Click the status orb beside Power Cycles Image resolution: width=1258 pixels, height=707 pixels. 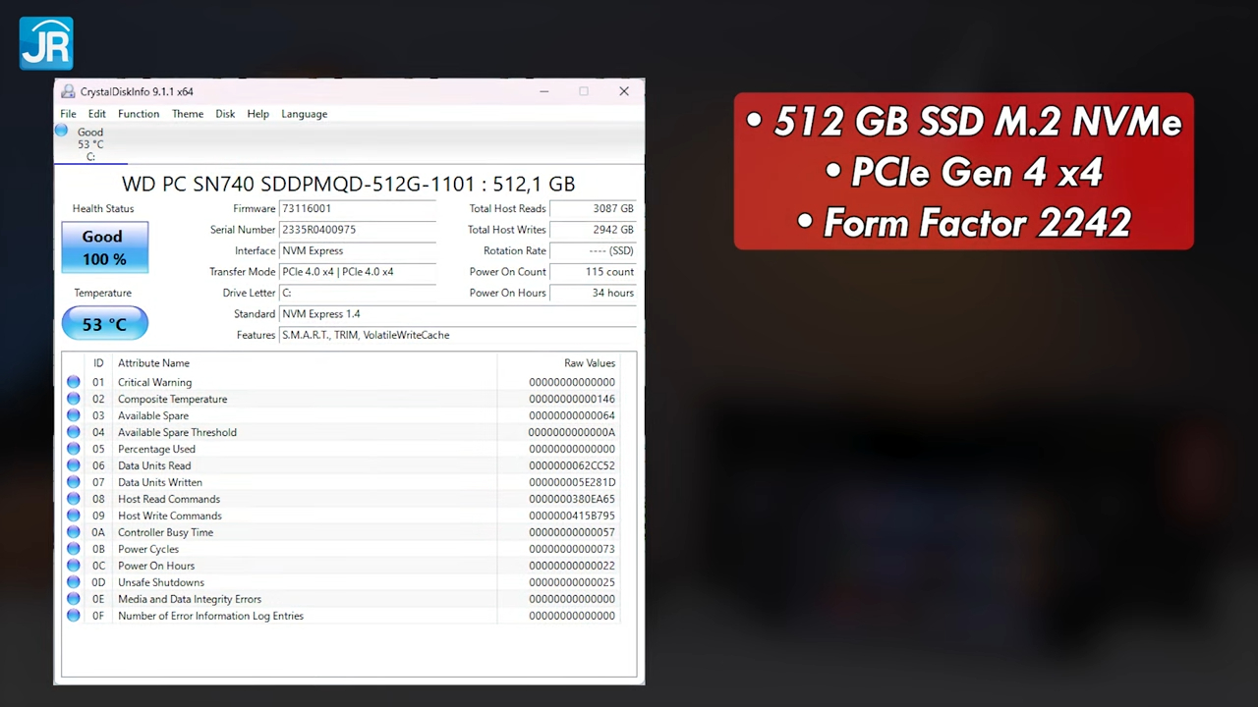click(x=74, y=549)
